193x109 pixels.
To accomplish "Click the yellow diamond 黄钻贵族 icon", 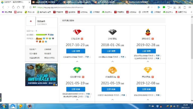I will tap(148, 70).
